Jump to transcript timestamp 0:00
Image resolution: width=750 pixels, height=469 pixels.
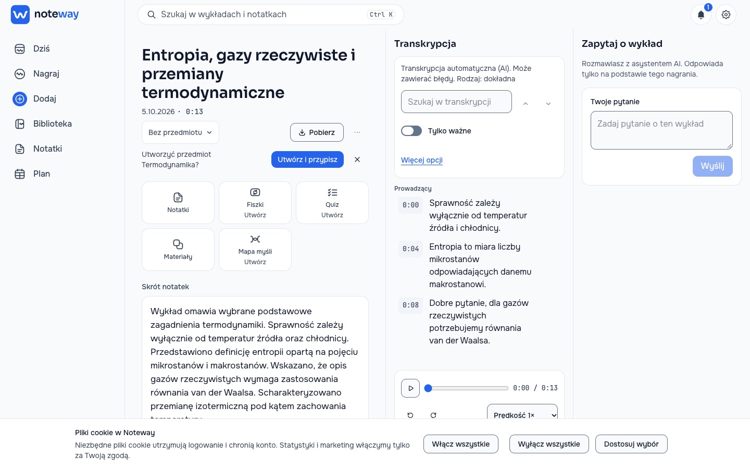point(411,205)
